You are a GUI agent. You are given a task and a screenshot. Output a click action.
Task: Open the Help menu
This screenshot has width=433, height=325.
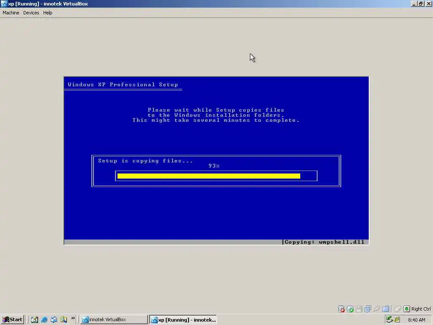pyautogui.click(x=47, y=13)
